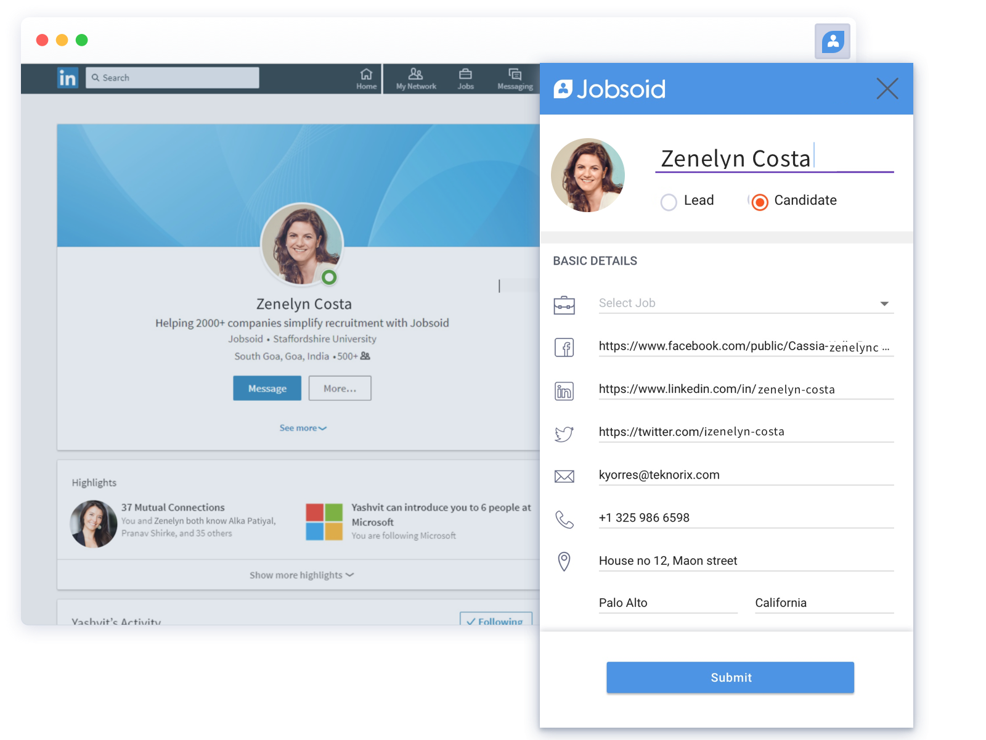Click the LinkedIn Search field
Screen dimensions: 986x740
172,78
